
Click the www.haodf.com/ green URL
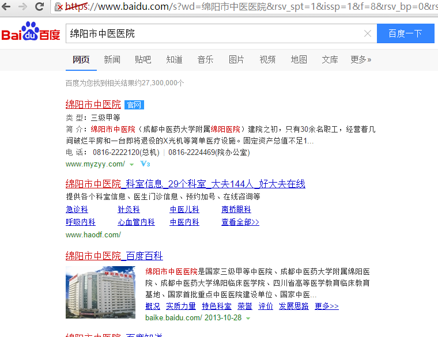(93, 235)
